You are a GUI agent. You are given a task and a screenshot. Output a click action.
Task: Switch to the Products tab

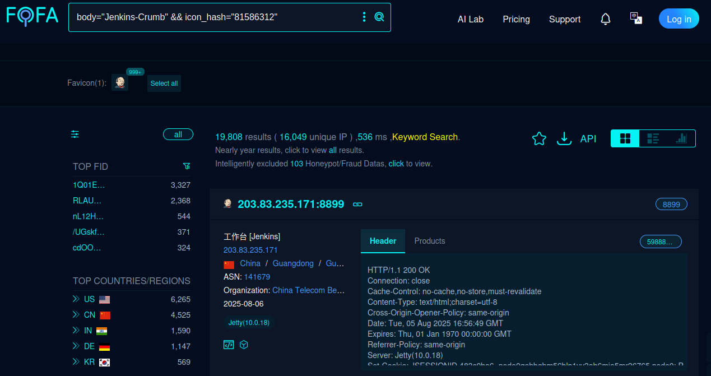point(430,241)
